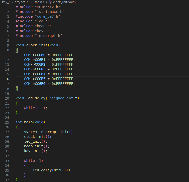
Task: Select main.c in the breadcrumb
Action: pyautogui.click(x=40, y=2)
